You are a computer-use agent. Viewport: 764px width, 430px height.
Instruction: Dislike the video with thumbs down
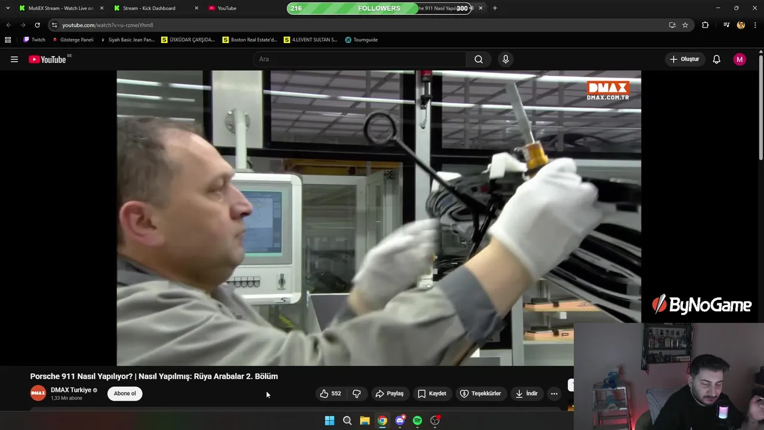(x=357, y=394)
